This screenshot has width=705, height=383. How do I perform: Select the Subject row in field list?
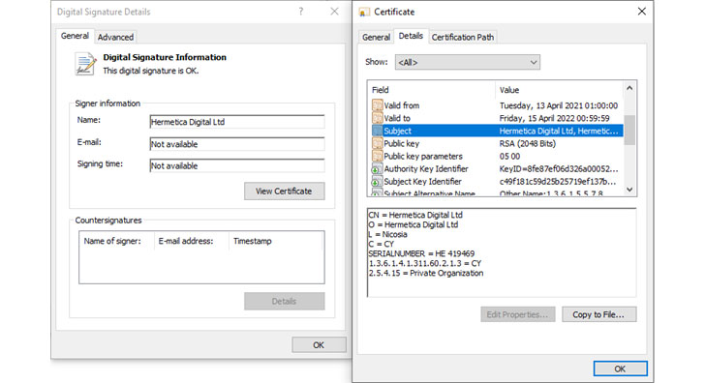[x=498, y=132]
